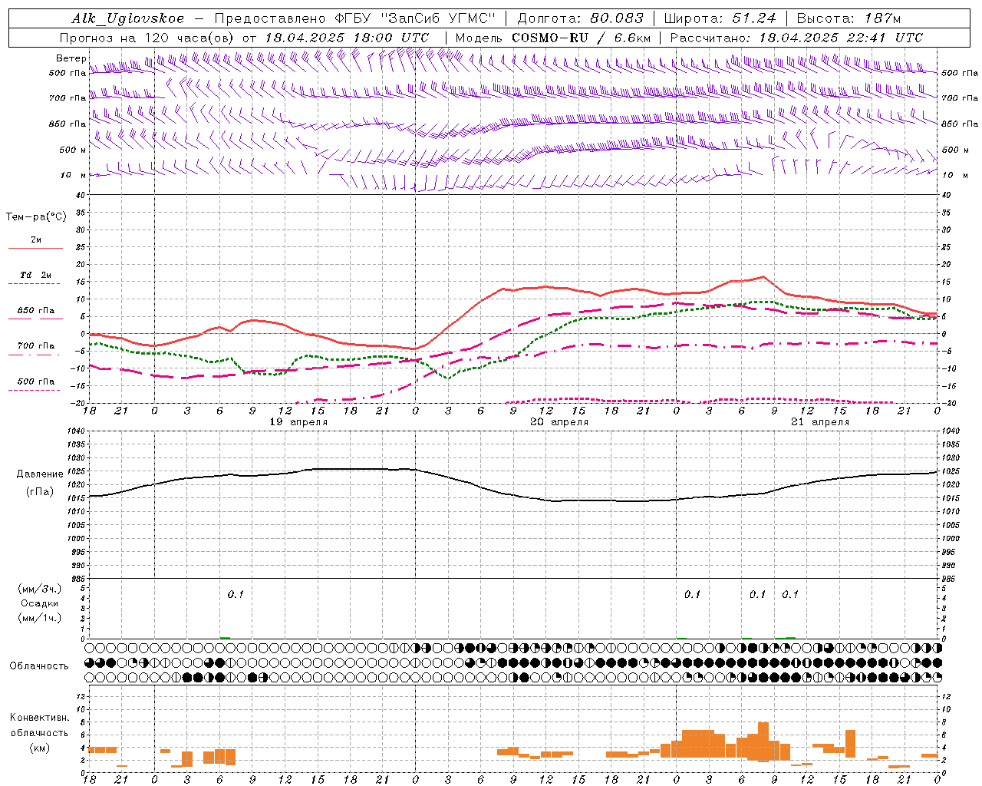Click the Рассчитано: 18.04.2025 22:41 UTC text
This screenshot has width=982, height=786.
(796, 38)
